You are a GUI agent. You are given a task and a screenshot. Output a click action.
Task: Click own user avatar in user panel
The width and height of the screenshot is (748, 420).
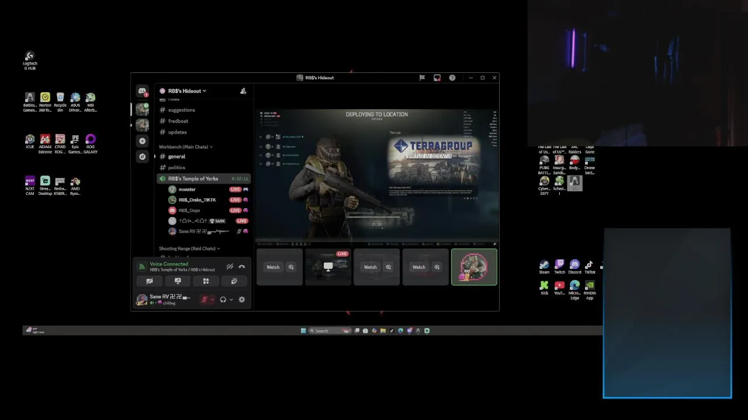pyautogui.click(x=141, y=300)
